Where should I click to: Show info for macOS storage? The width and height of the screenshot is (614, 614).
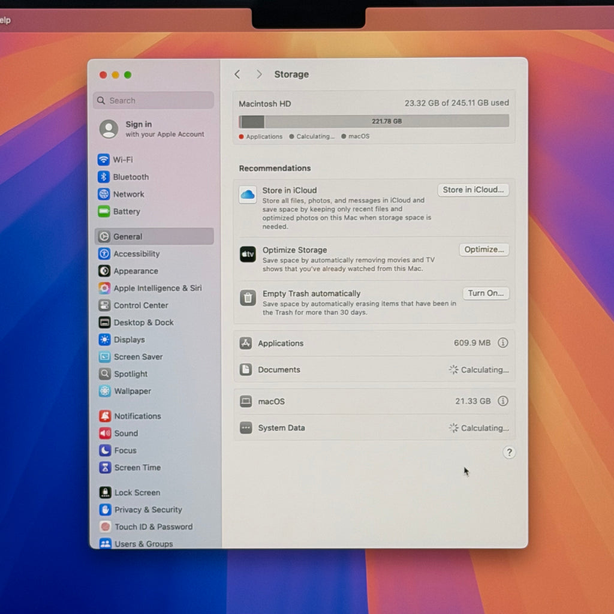tap(503, 401)
